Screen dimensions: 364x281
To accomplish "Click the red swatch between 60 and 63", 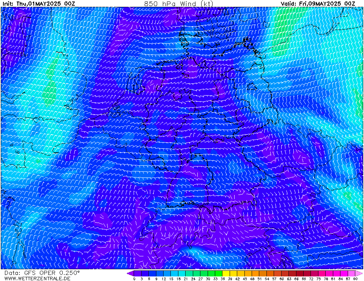I will (285, 273).
